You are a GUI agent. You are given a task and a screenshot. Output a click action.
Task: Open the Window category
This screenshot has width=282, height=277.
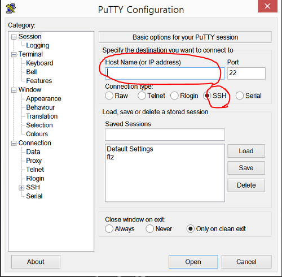point(30,90)
